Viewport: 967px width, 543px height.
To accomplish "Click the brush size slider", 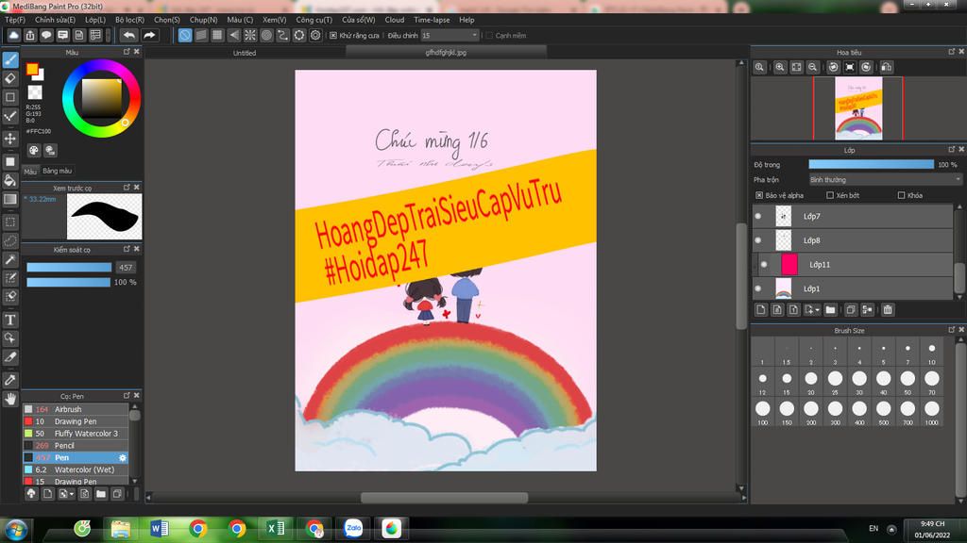I will point(69,267).
